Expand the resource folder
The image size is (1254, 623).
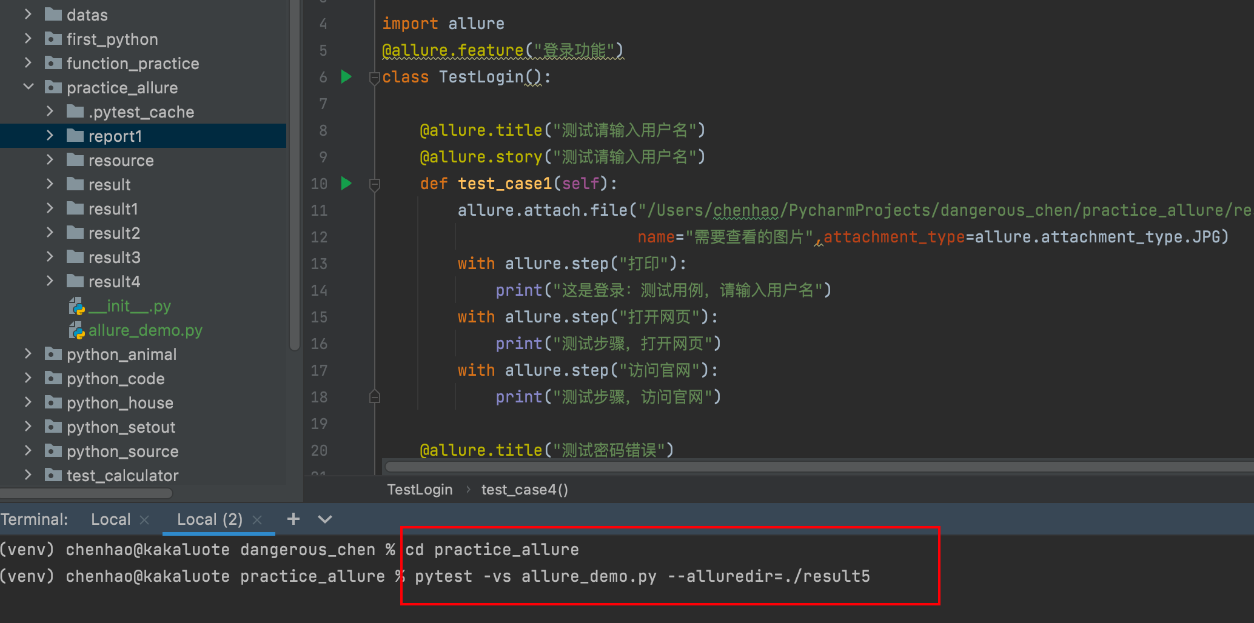(50, 160)
